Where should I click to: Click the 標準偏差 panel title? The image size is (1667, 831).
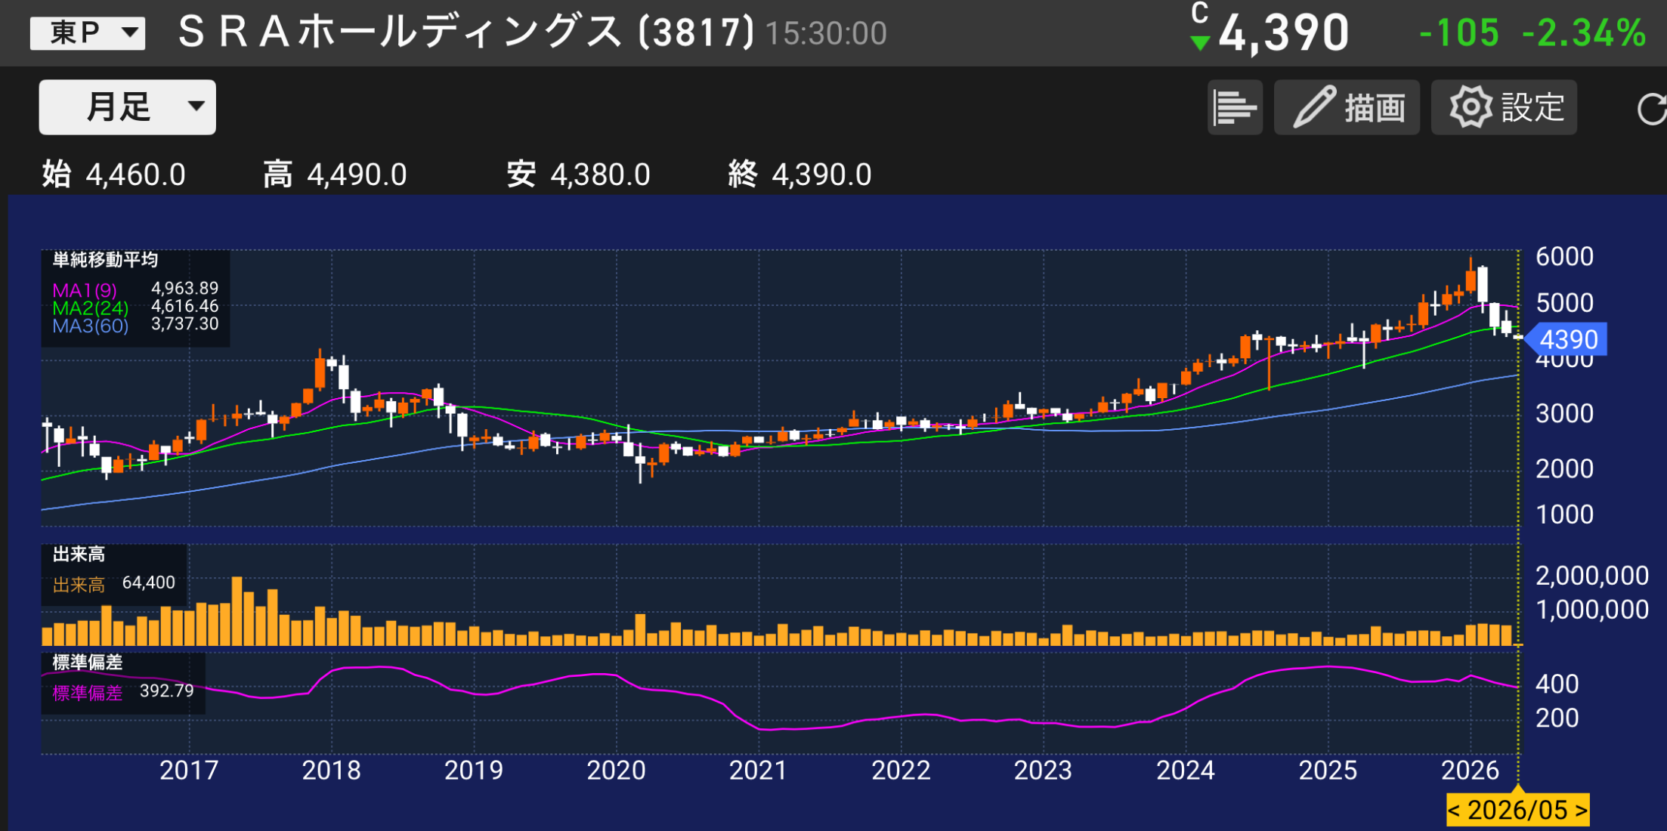point(87,663)
